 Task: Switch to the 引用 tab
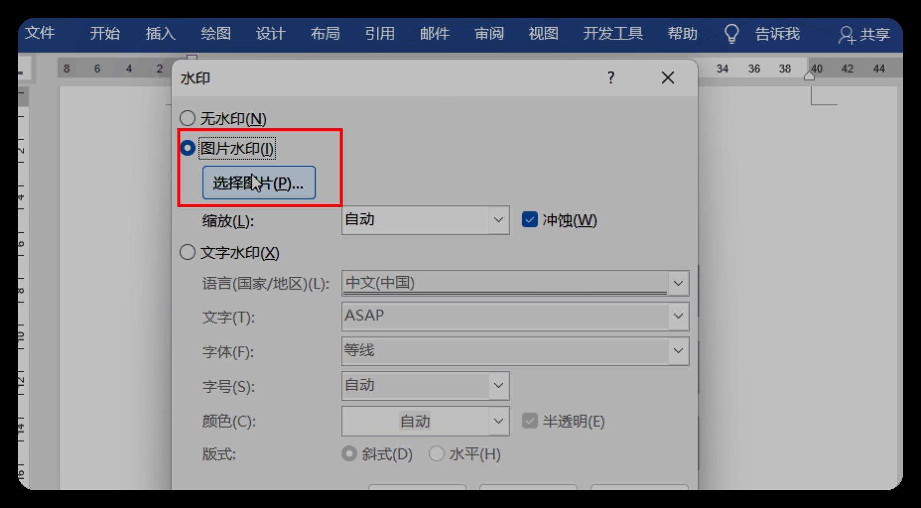click(x=380, y=33)
